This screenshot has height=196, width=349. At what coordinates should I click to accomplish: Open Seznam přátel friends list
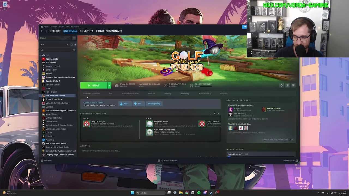coord(290,161)
